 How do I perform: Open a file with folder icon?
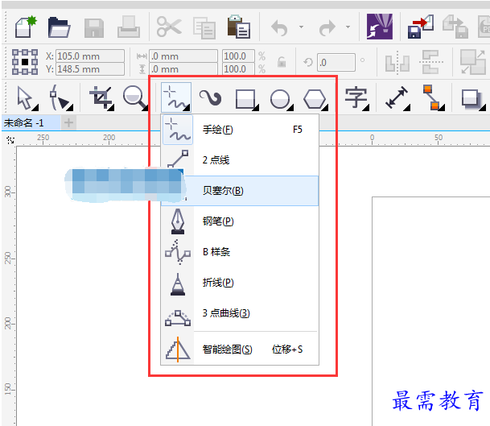pos(60,27)
